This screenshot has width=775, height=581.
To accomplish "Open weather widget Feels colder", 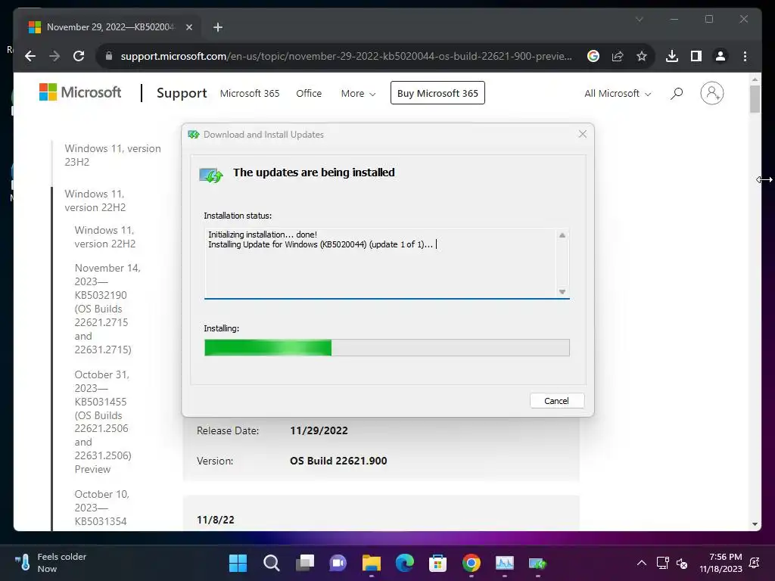I will pyautogui.click(x=51, y=563).
